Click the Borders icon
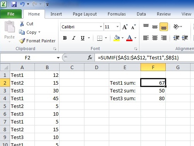This screenshot has width=194, height=146. (100, 38)
